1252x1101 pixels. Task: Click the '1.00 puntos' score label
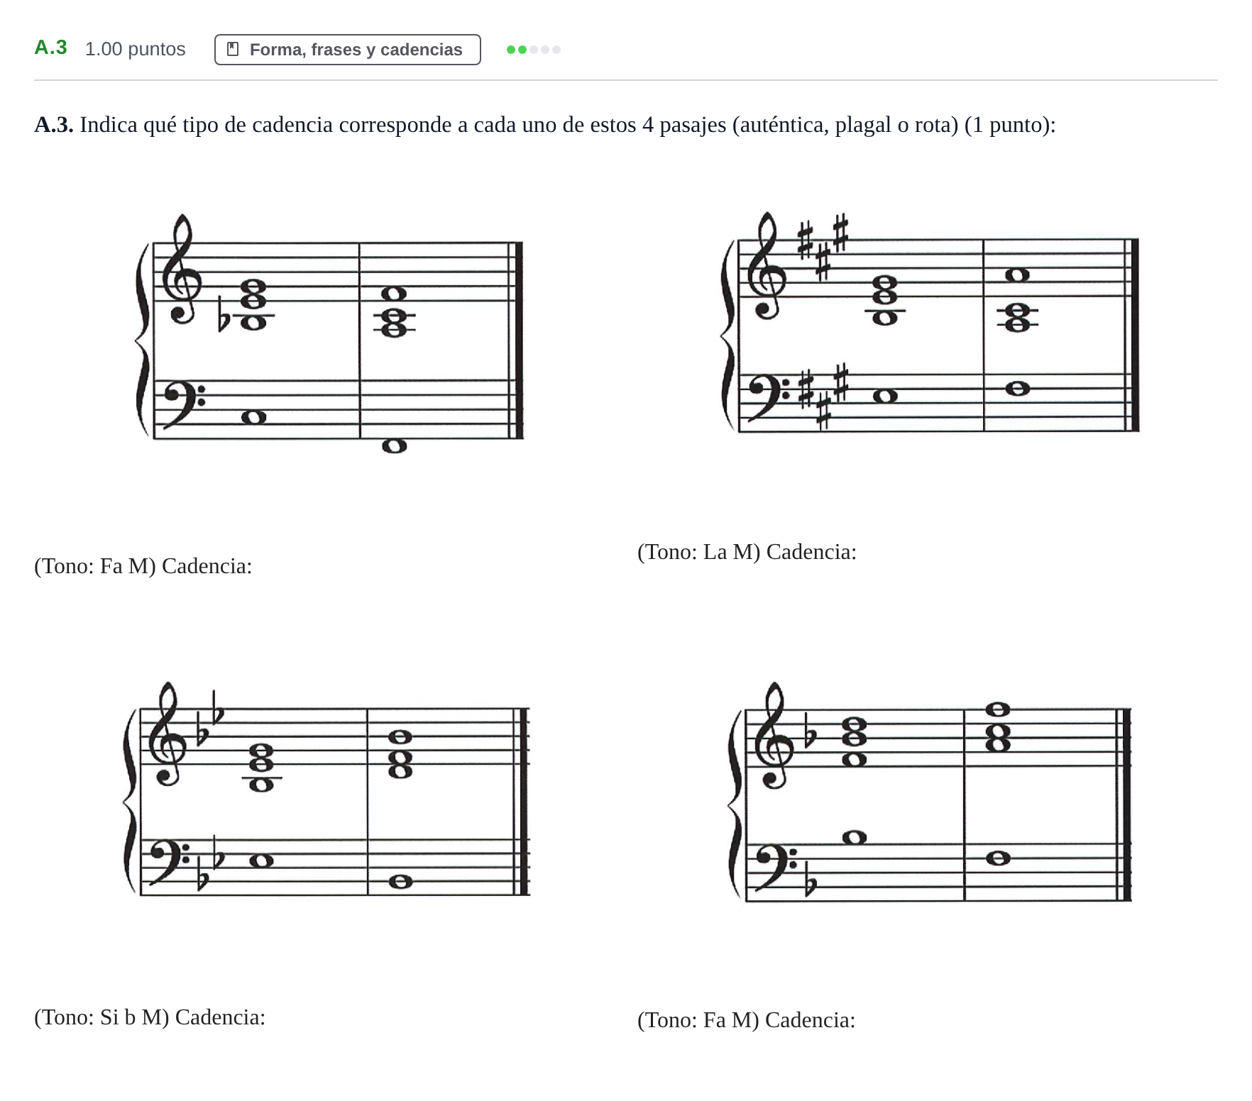135,49
